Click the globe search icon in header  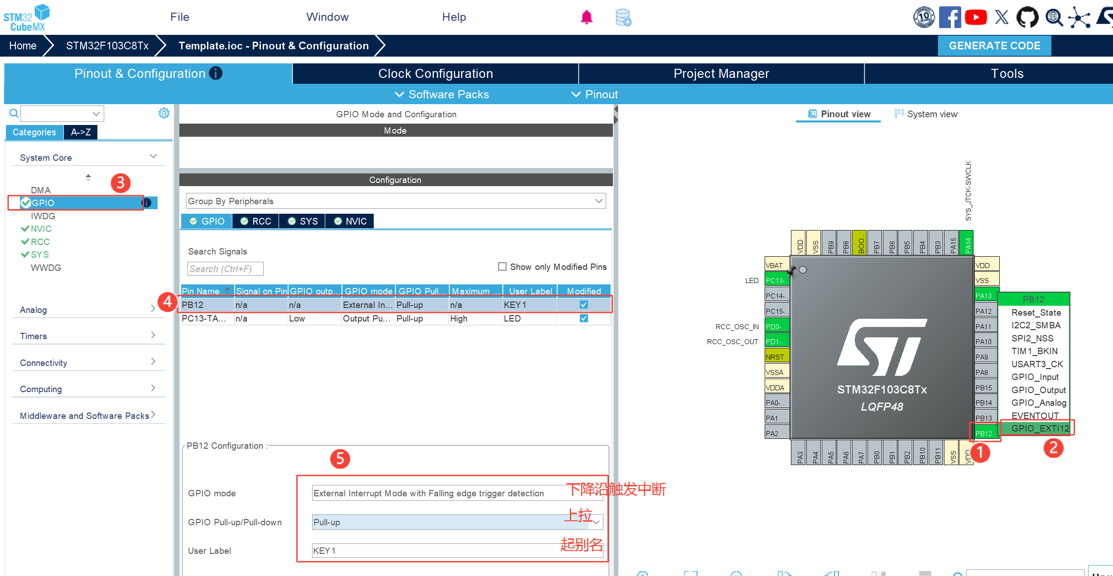[x=1054, y=17]
